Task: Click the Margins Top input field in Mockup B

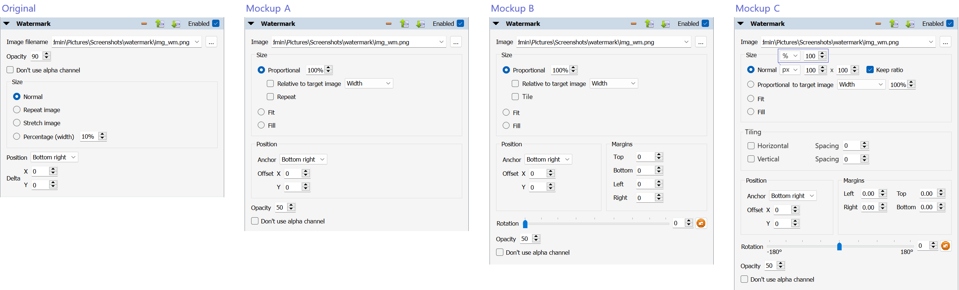Action: (645, 157)
